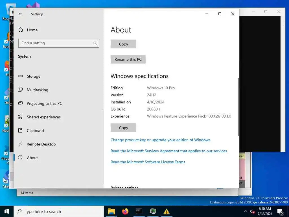Open File Explorer from the taskbar

[x=111, y=211]
